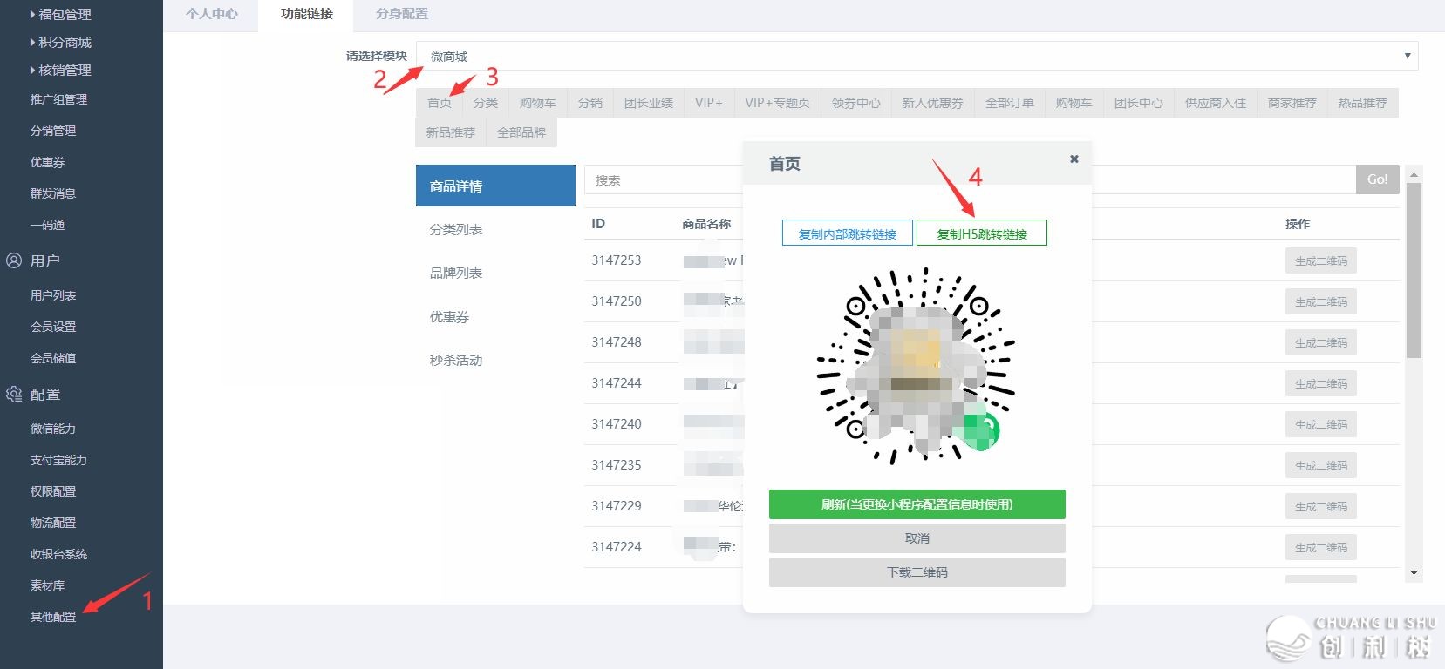
Task: Select the 分销 link tab
Action: point(590,103)
